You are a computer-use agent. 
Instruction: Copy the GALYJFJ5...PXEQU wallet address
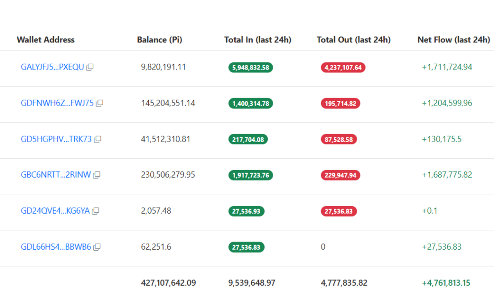tap(89, 67)
